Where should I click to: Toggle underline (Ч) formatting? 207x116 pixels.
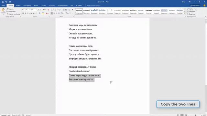[x=28, y=13]
